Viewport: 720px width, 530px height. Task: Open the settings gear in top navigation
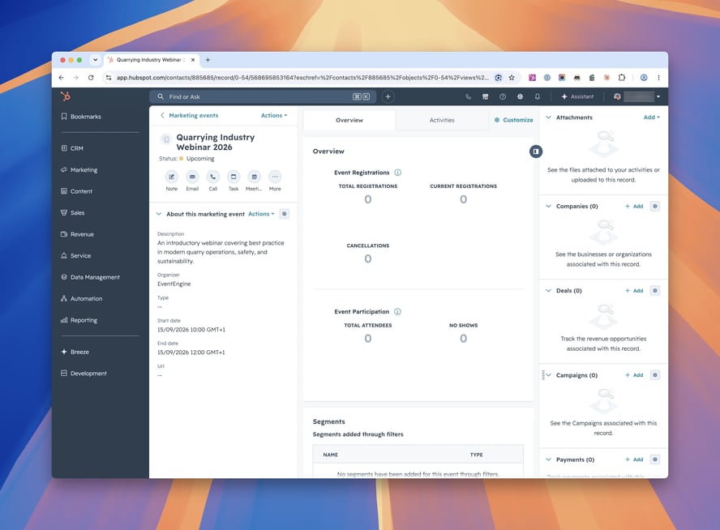coord(520,96)
